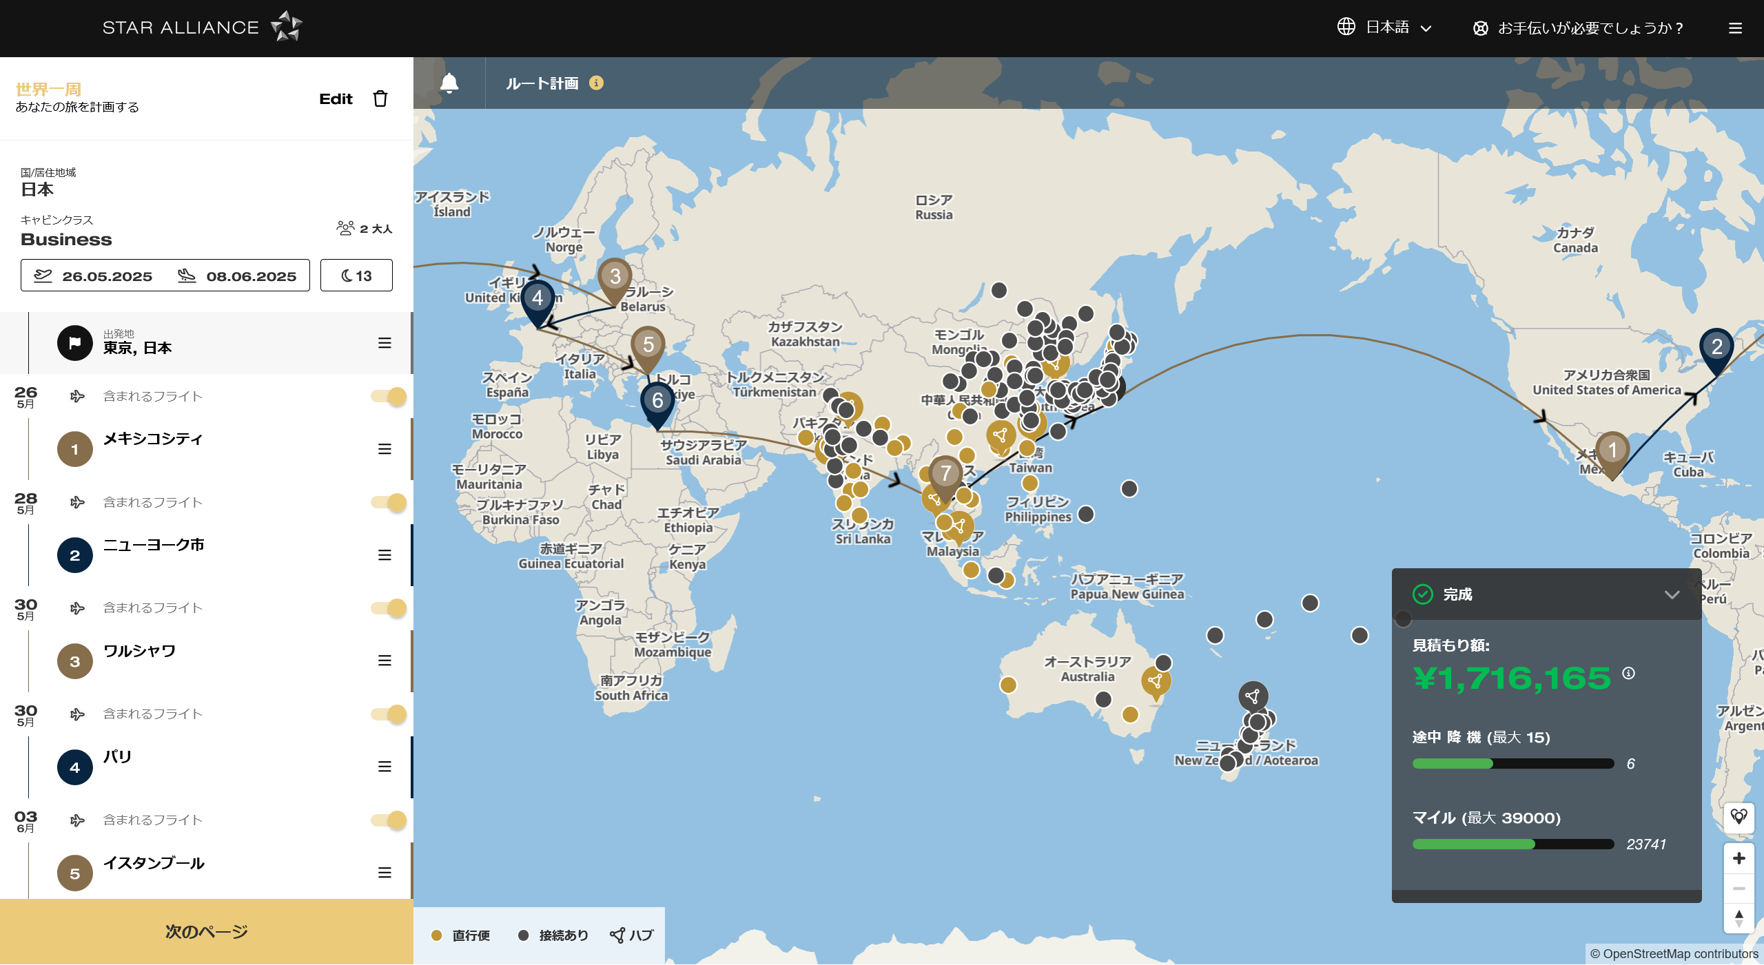Screen dimensions: 1764x965
Task: Click the Edit button
Action: pyautogui.click(x=336, y=99)
